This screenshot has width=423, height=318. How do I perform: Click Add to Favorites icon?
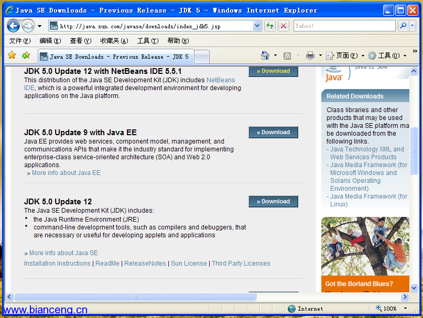(26, 56)
